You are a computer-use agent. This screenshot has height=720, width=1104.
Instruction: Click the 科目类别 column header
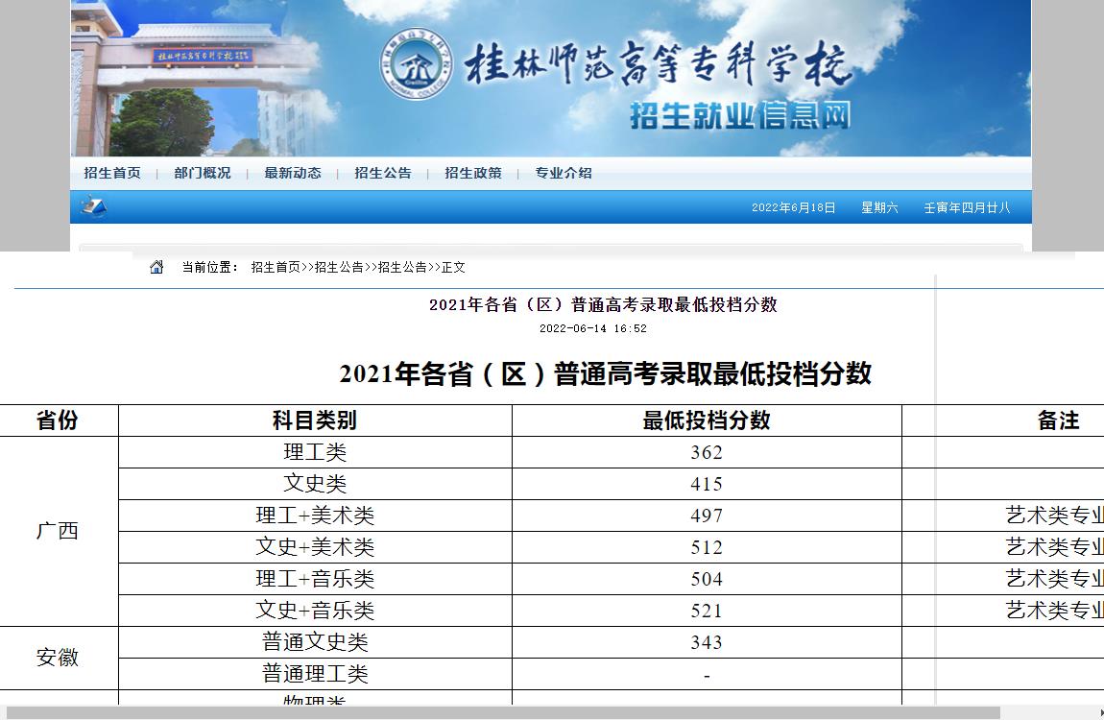pos(315,420)
